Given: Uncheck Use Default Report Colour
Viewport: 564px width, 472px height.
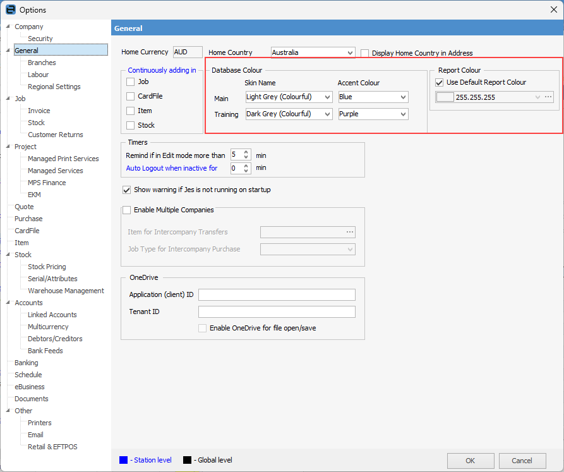Looking at the screenshot, I should [440, 83].
